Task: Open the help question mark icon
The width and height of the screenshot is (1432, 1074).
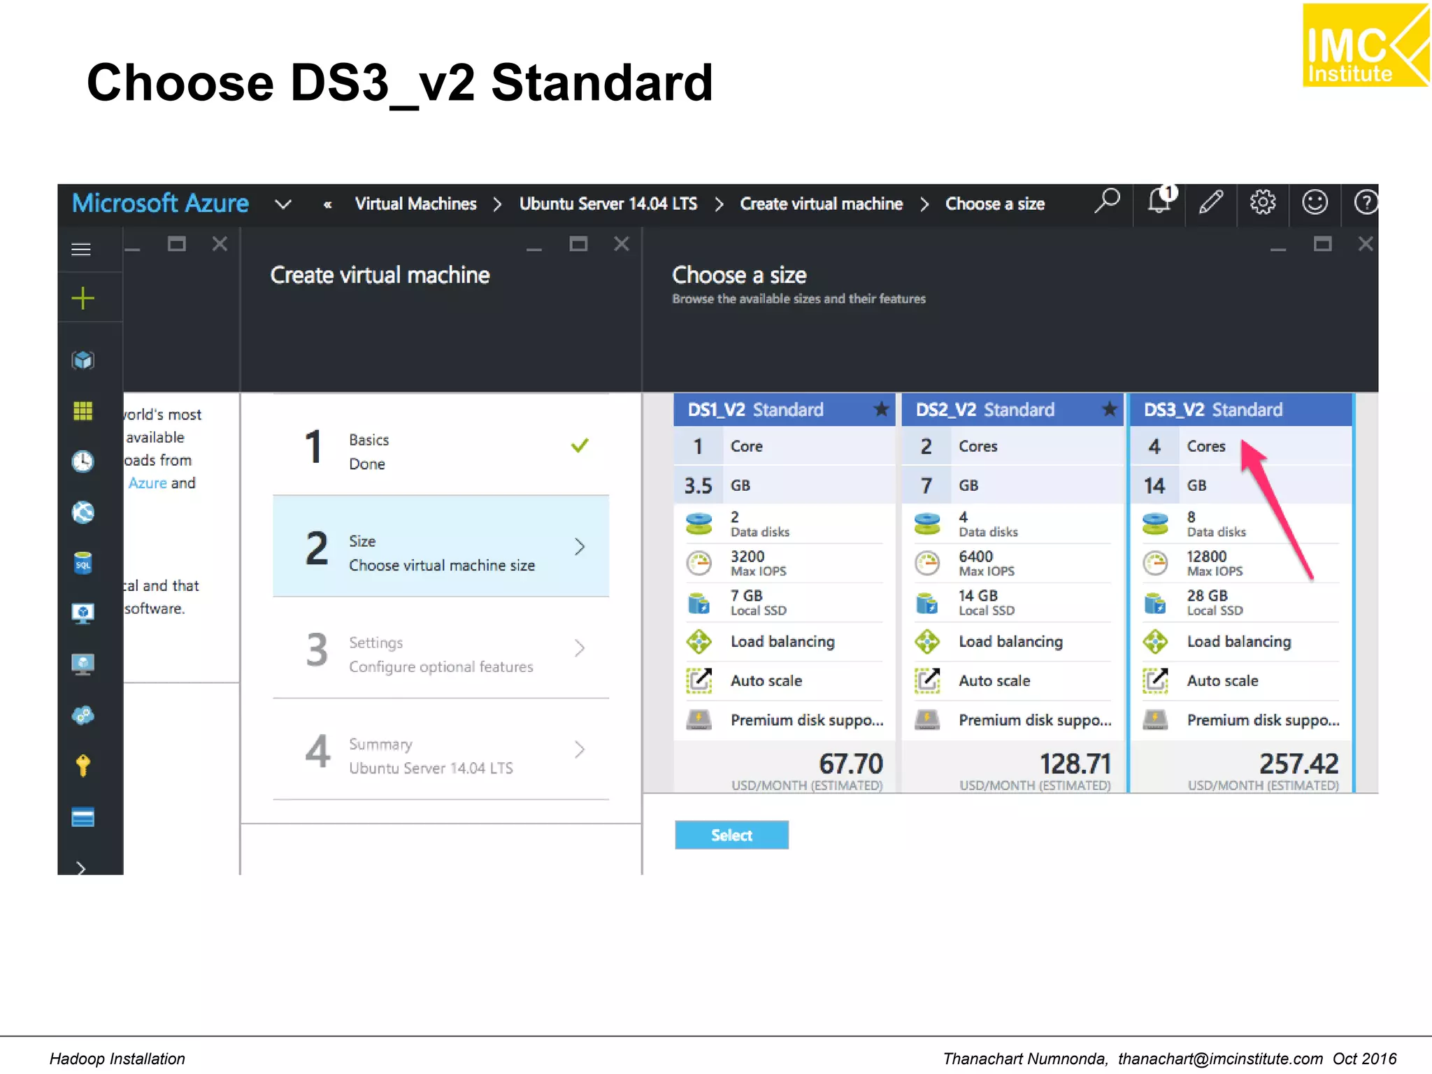Action: tap(1366, 203)
